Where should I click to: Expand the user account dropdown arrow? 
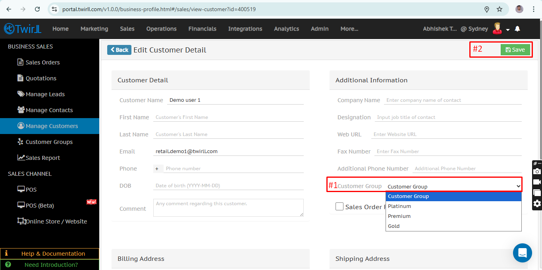[x=508, y=30]
